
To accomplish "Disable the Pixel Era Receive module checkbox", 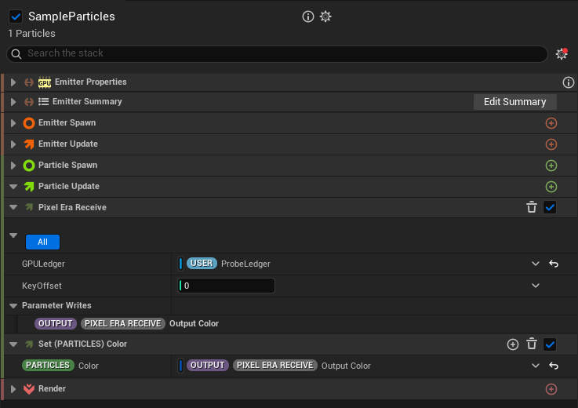I will pyautogui.click(x=550, y=207).
